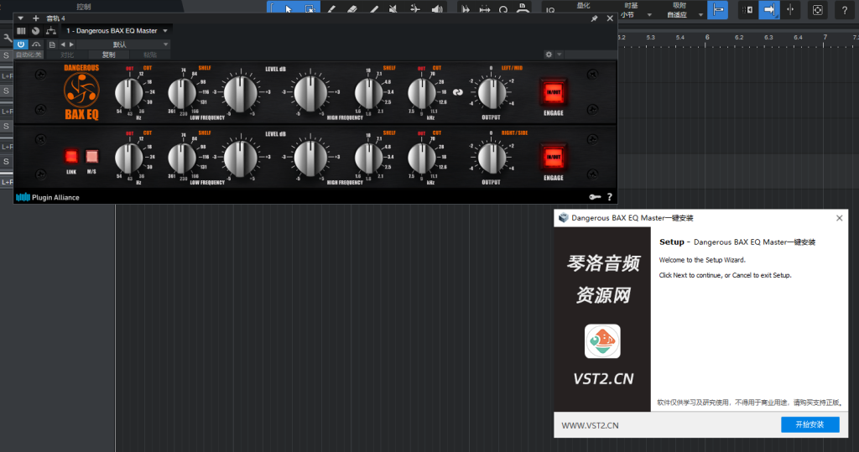Toggle 自动化:关 automation button

(x=29, y=55)
